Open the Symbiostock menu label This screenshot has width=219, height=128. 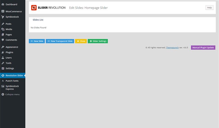(x=12, y=17)
